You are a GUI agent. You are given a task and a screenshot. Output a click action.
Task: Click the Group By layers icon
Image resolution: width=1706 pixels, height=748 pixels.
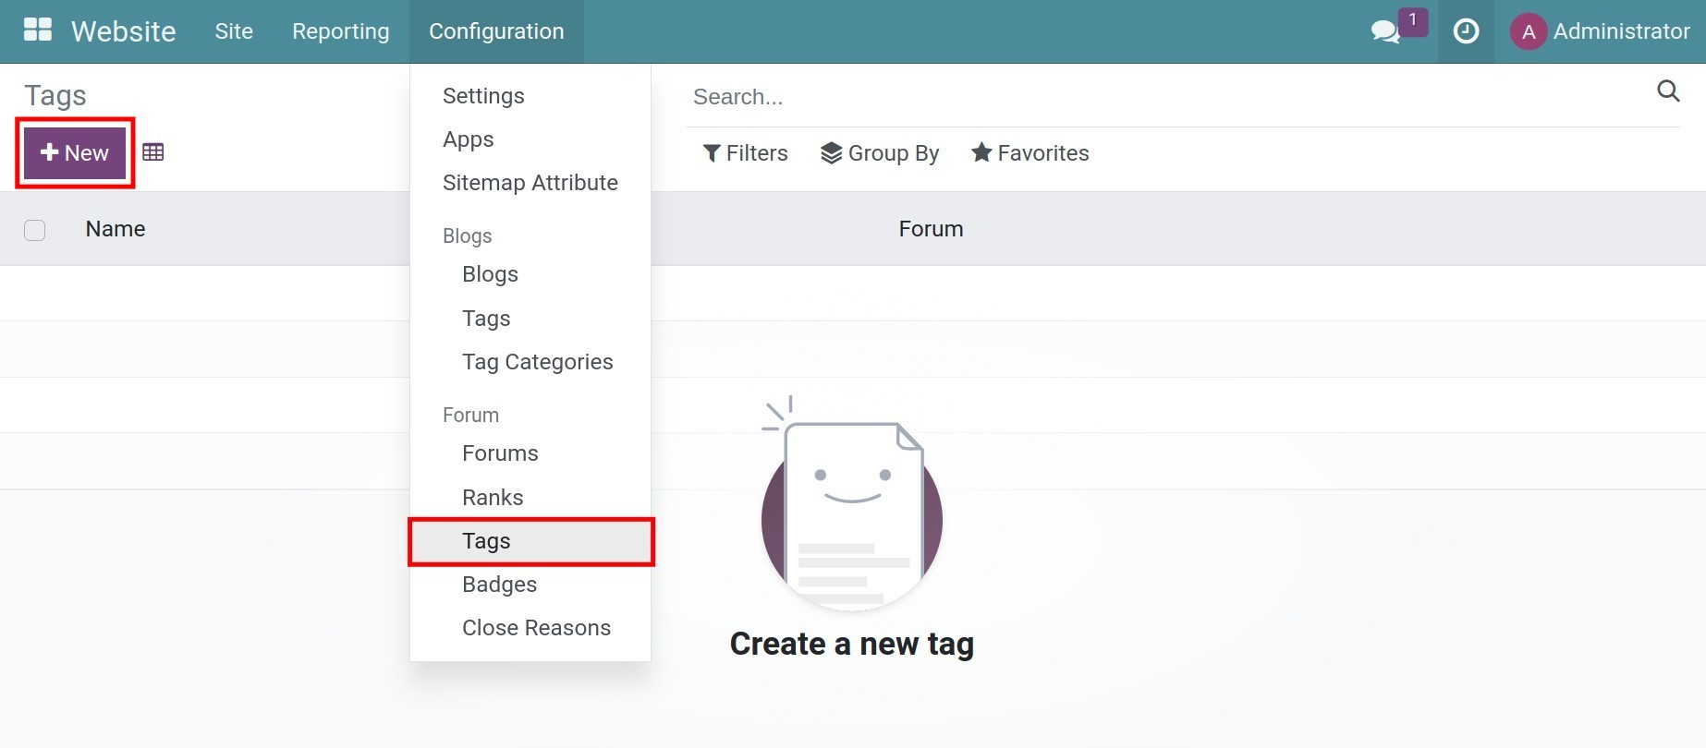pyautogui.click(x=831, y=152)
